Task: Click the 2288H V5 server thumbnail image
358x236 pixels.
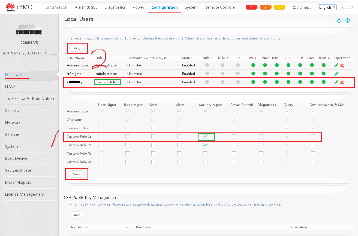Action: (29, 30)
